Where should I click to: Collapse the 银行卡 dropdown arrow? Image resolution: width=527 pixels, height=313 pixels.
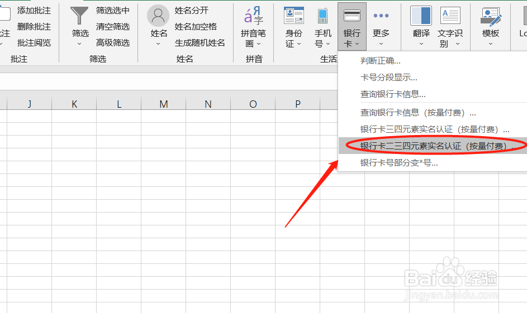[x=357, y=44]
